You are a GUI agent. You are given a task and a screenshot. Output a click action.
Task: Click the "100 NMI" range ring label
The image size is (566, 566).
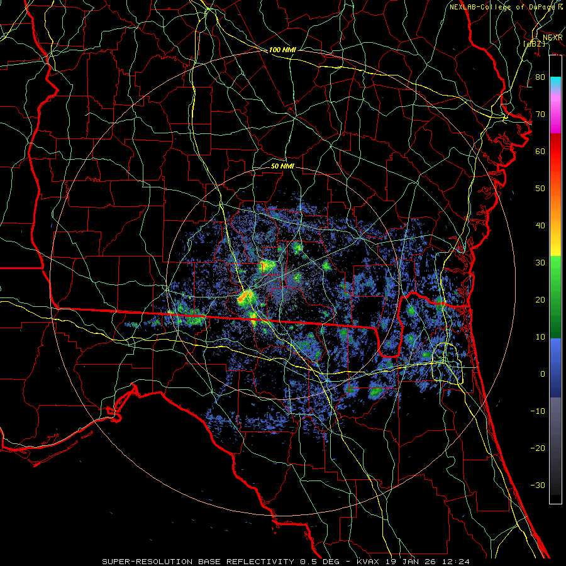282,50
